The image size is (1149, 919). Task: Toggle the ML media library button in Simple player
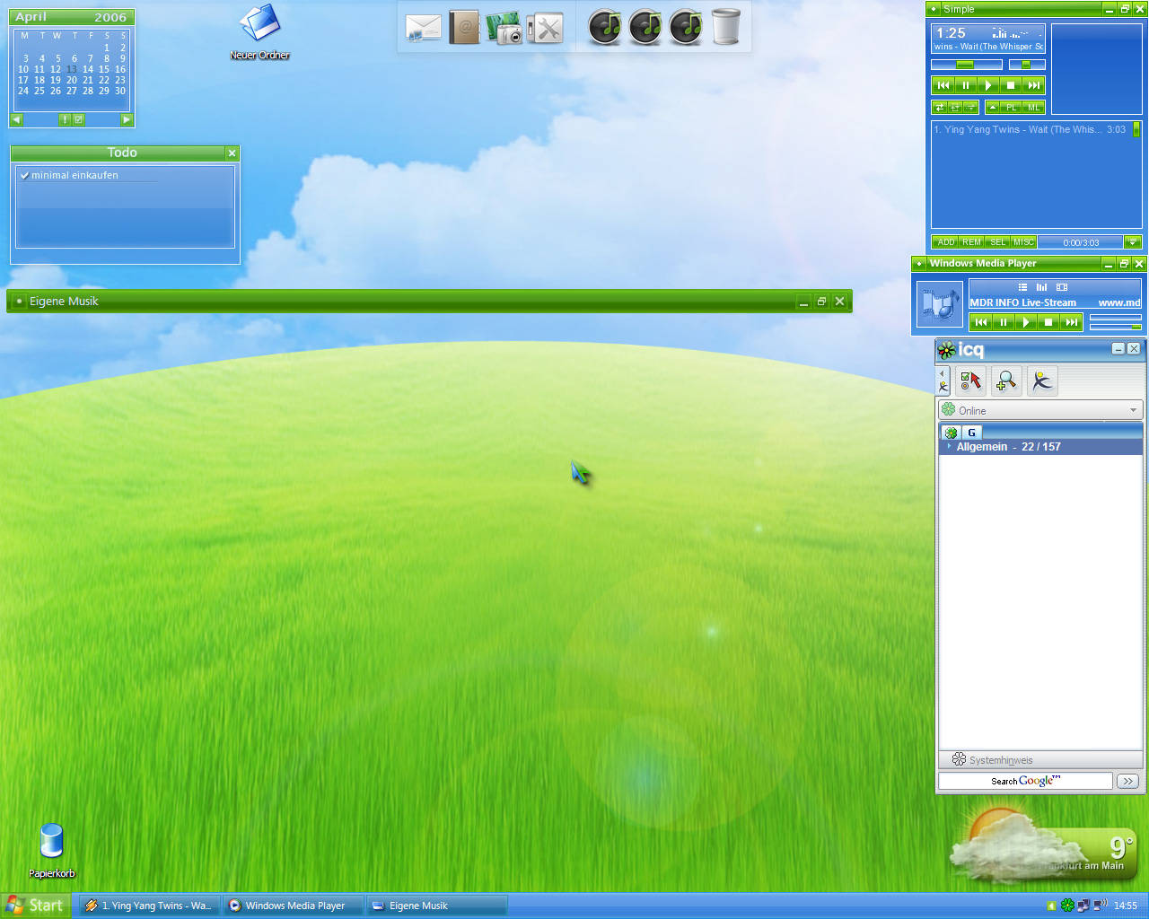click(x=1034, y=108)
